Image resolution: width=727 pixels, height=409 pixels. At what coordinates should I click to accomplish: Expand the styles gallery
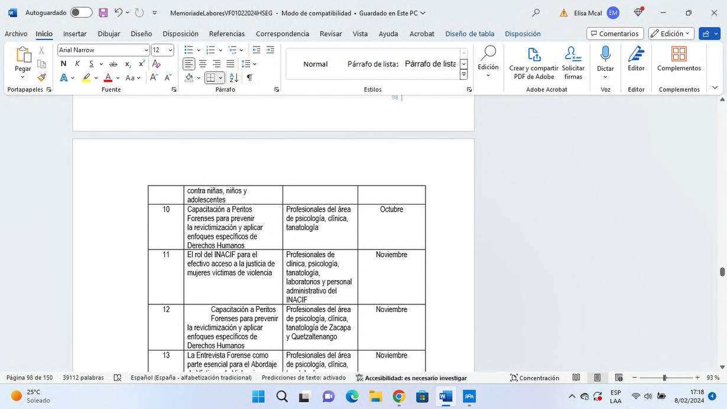[x=463, y=74]
